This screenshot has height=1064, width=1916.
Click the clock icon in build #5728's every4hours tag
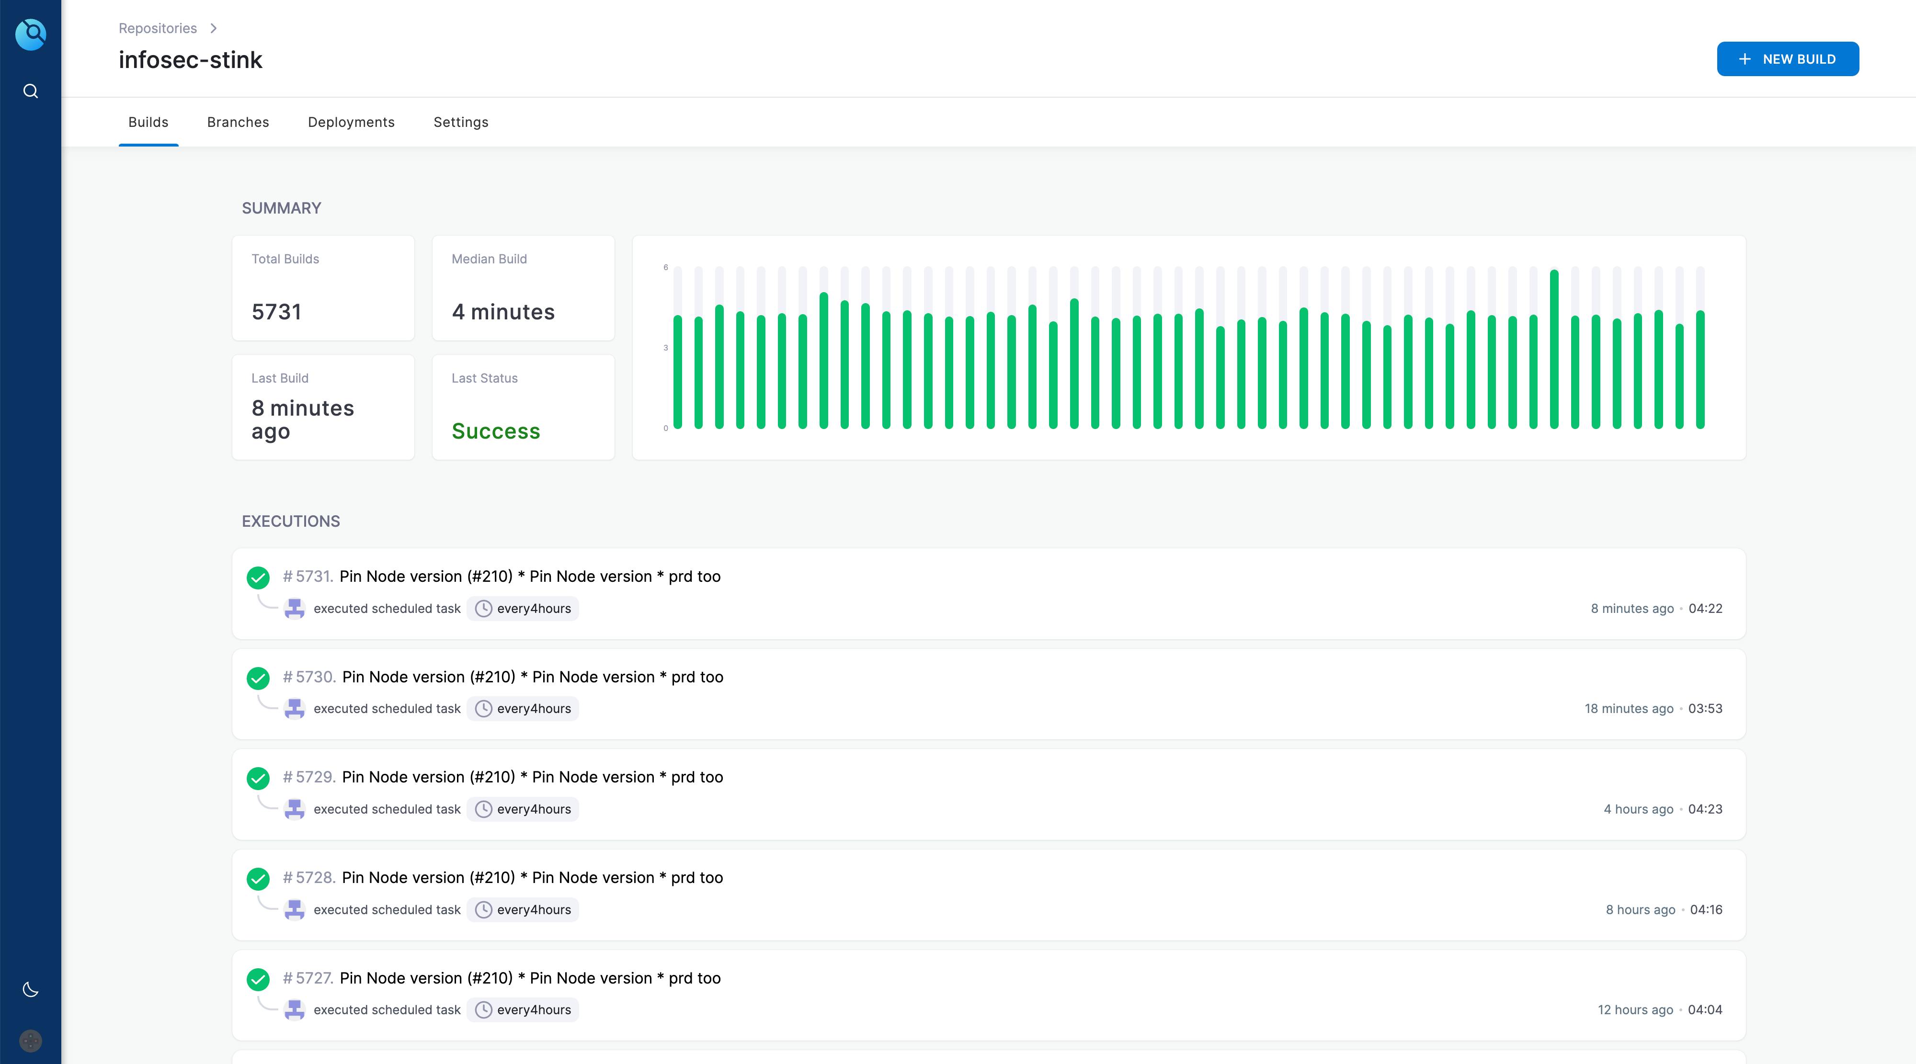(483, 909)
